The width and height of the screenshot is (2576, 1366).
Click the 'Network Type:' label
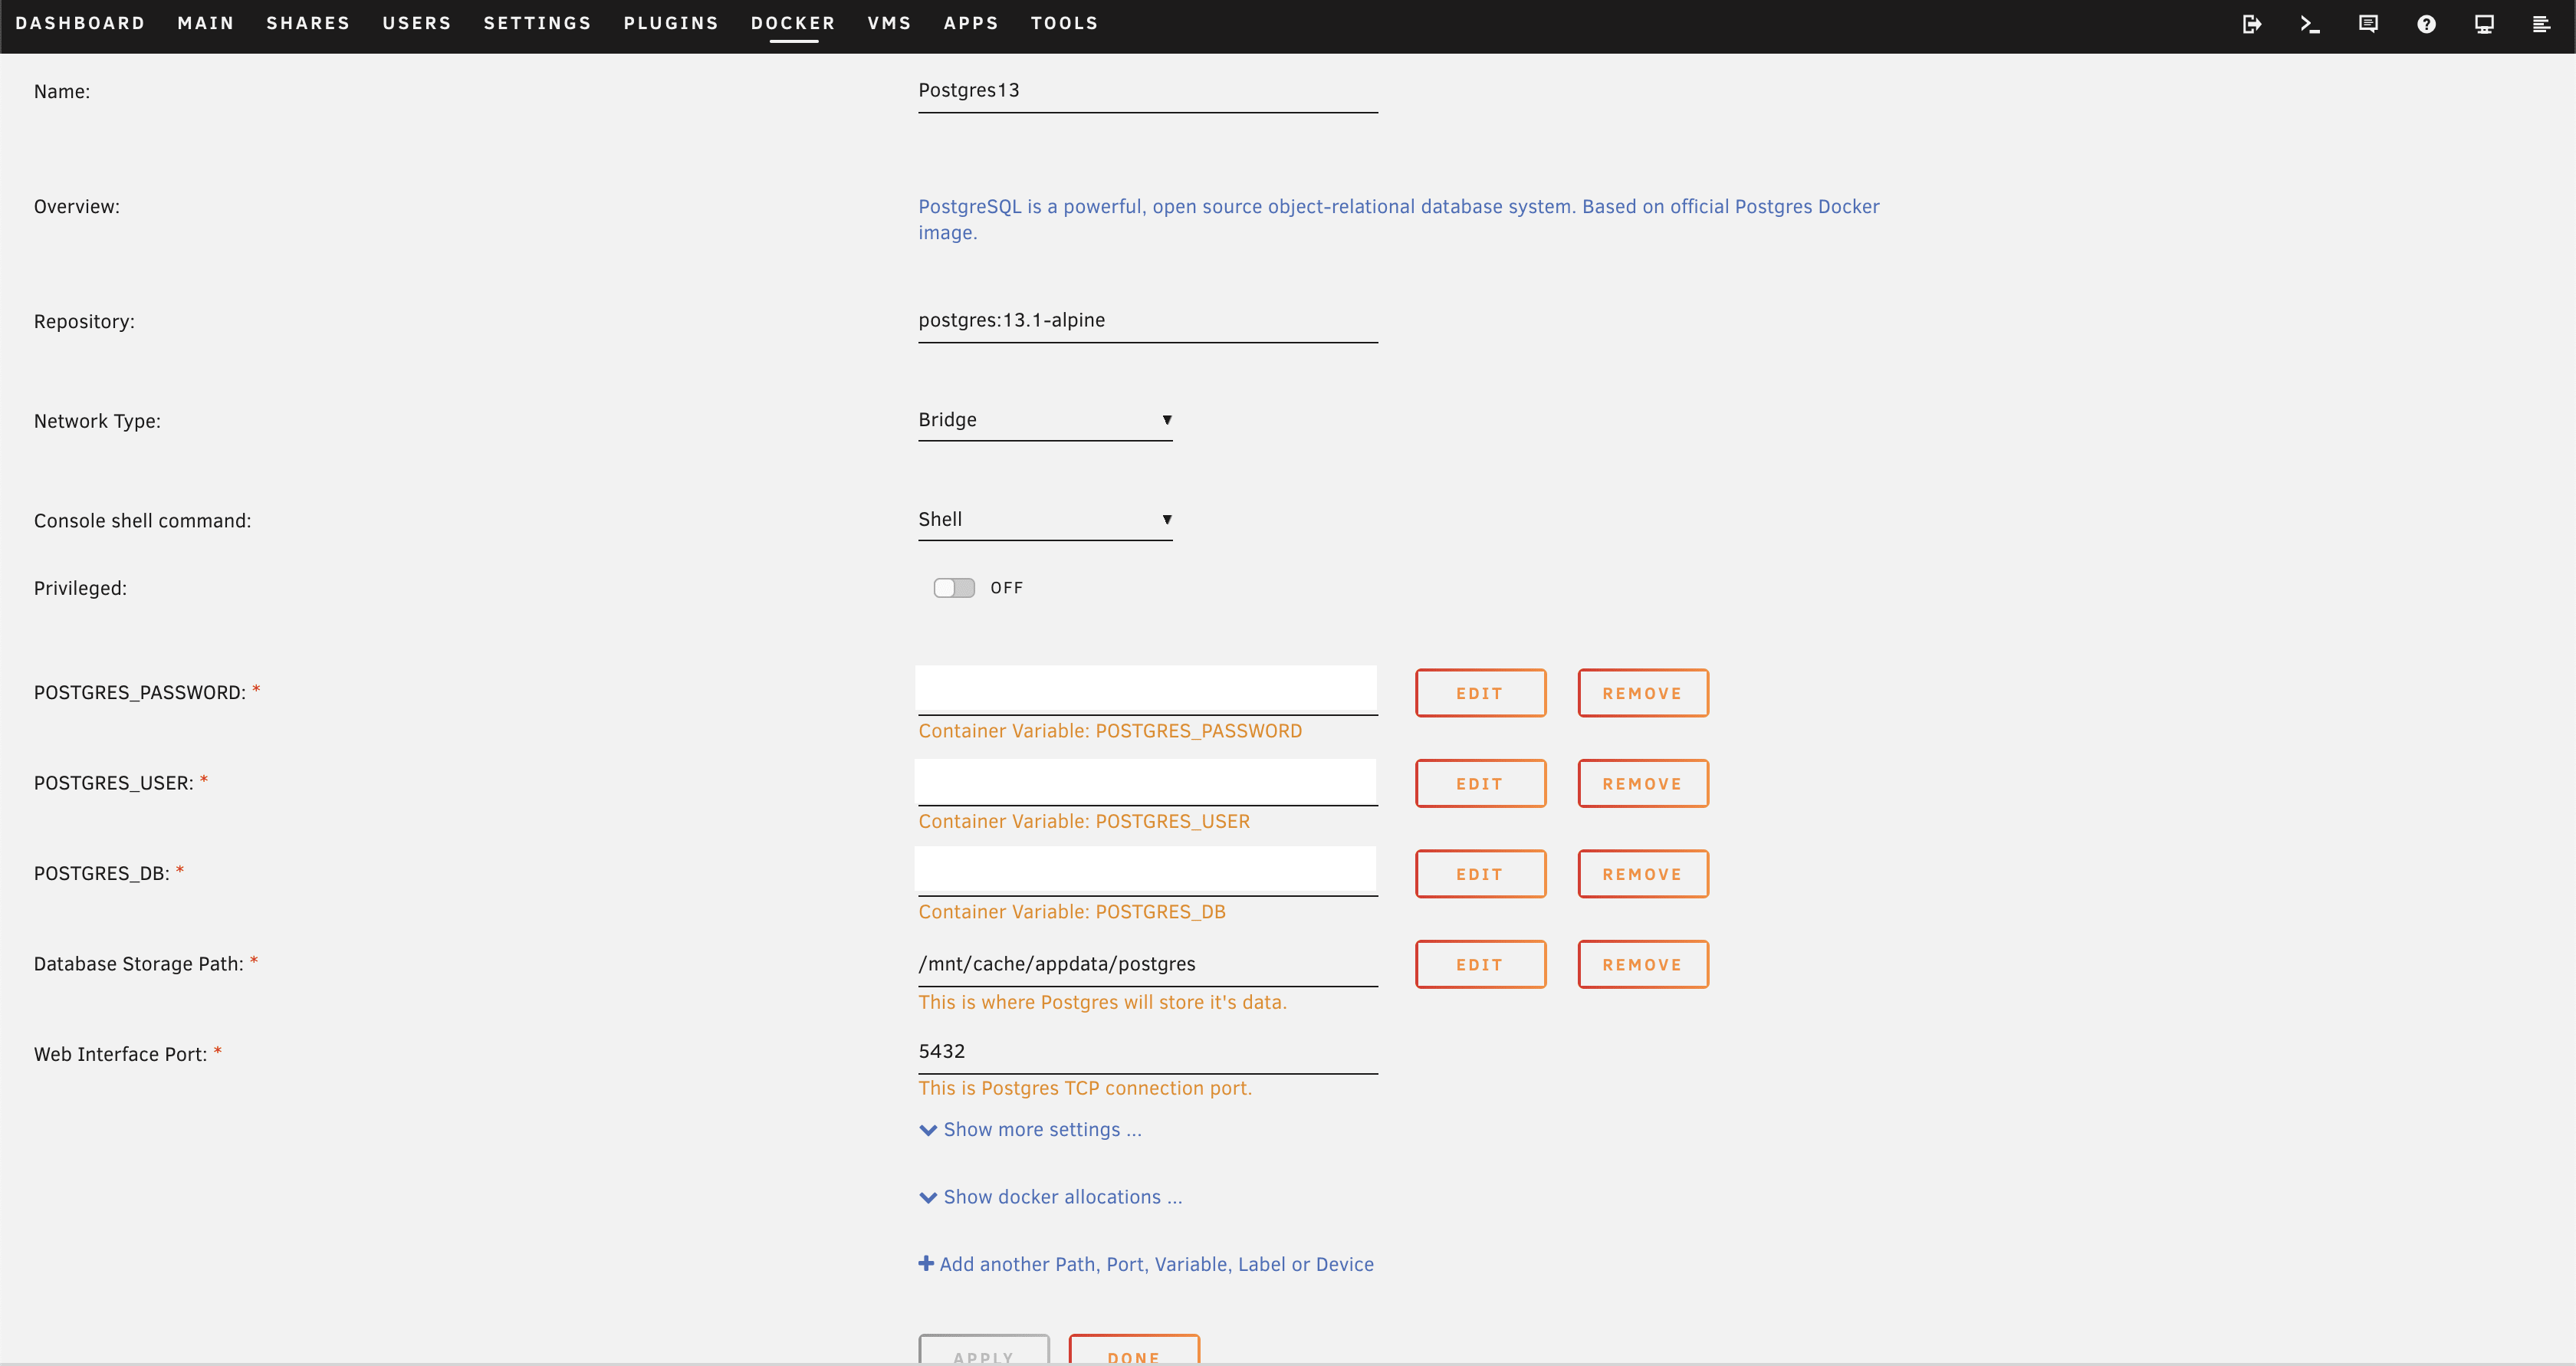(x=97, y=421)
